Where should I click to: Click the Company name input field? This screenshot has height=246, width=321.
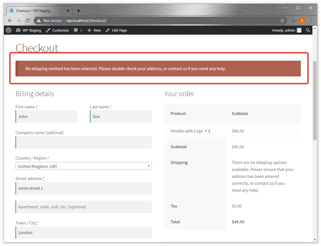click(x=84, y=142)
